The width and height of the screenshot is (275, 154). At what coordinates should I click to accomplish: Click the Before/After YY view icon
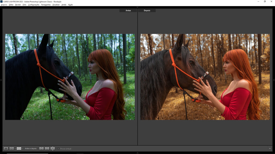(19, 148)
